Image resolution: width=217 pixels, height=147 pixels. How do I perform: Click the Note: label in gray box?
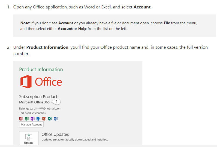25,23
